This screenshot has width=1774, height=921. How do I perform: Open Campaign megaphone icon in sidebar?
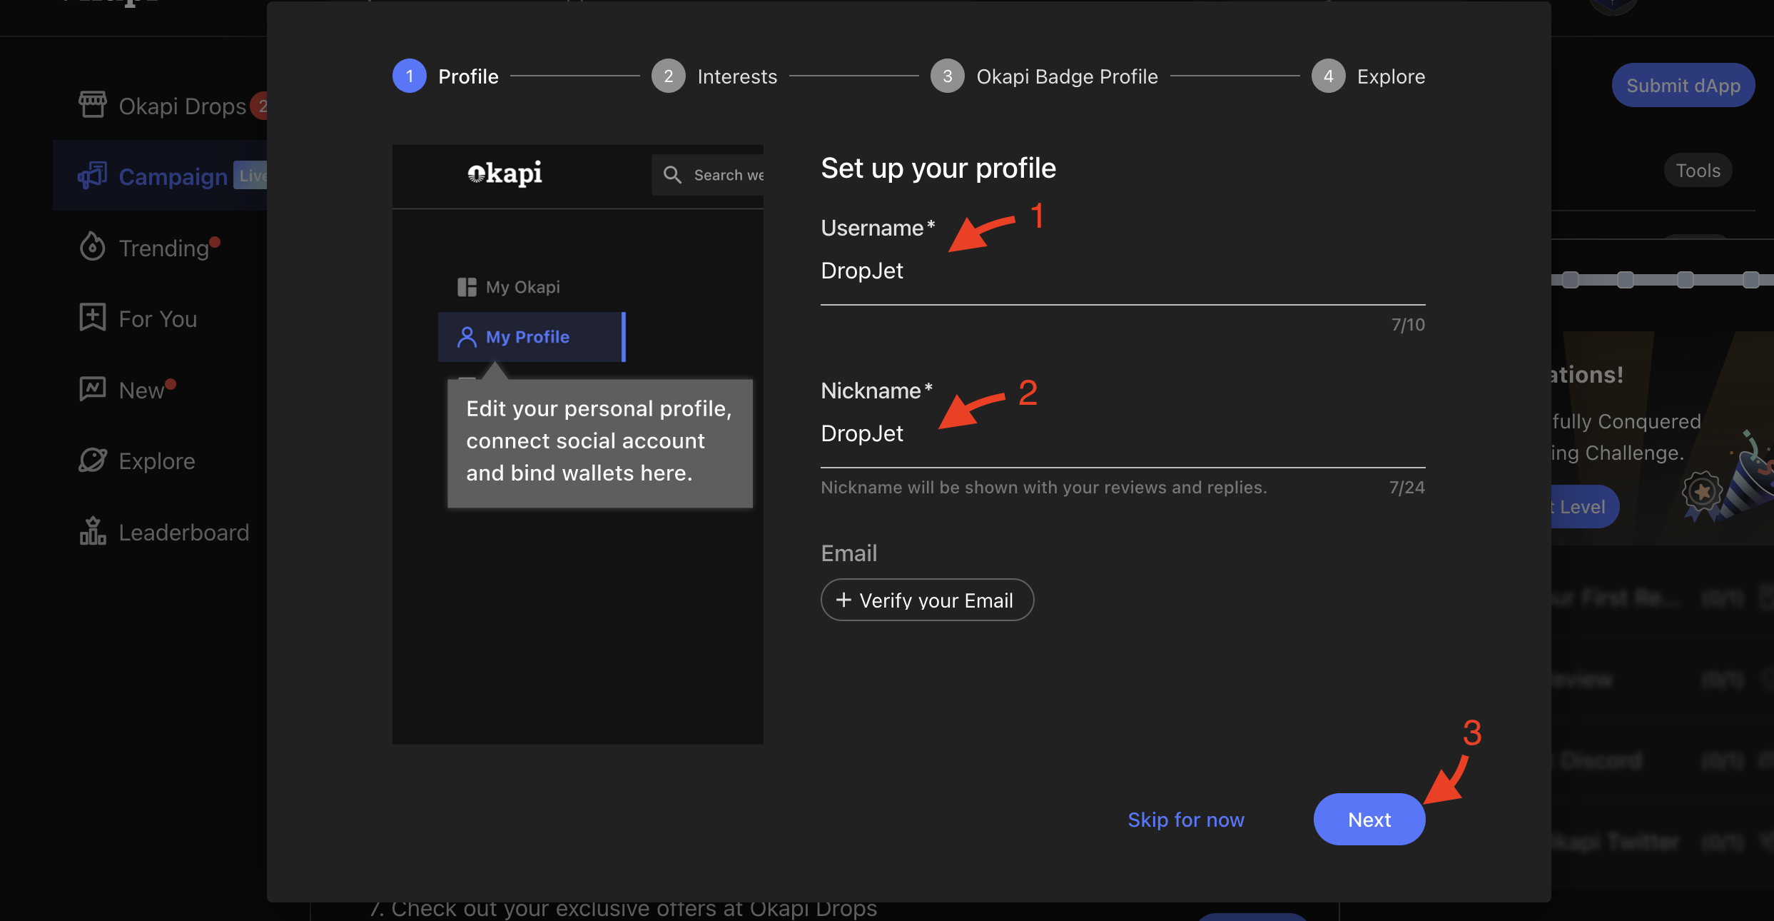point(93,176)
